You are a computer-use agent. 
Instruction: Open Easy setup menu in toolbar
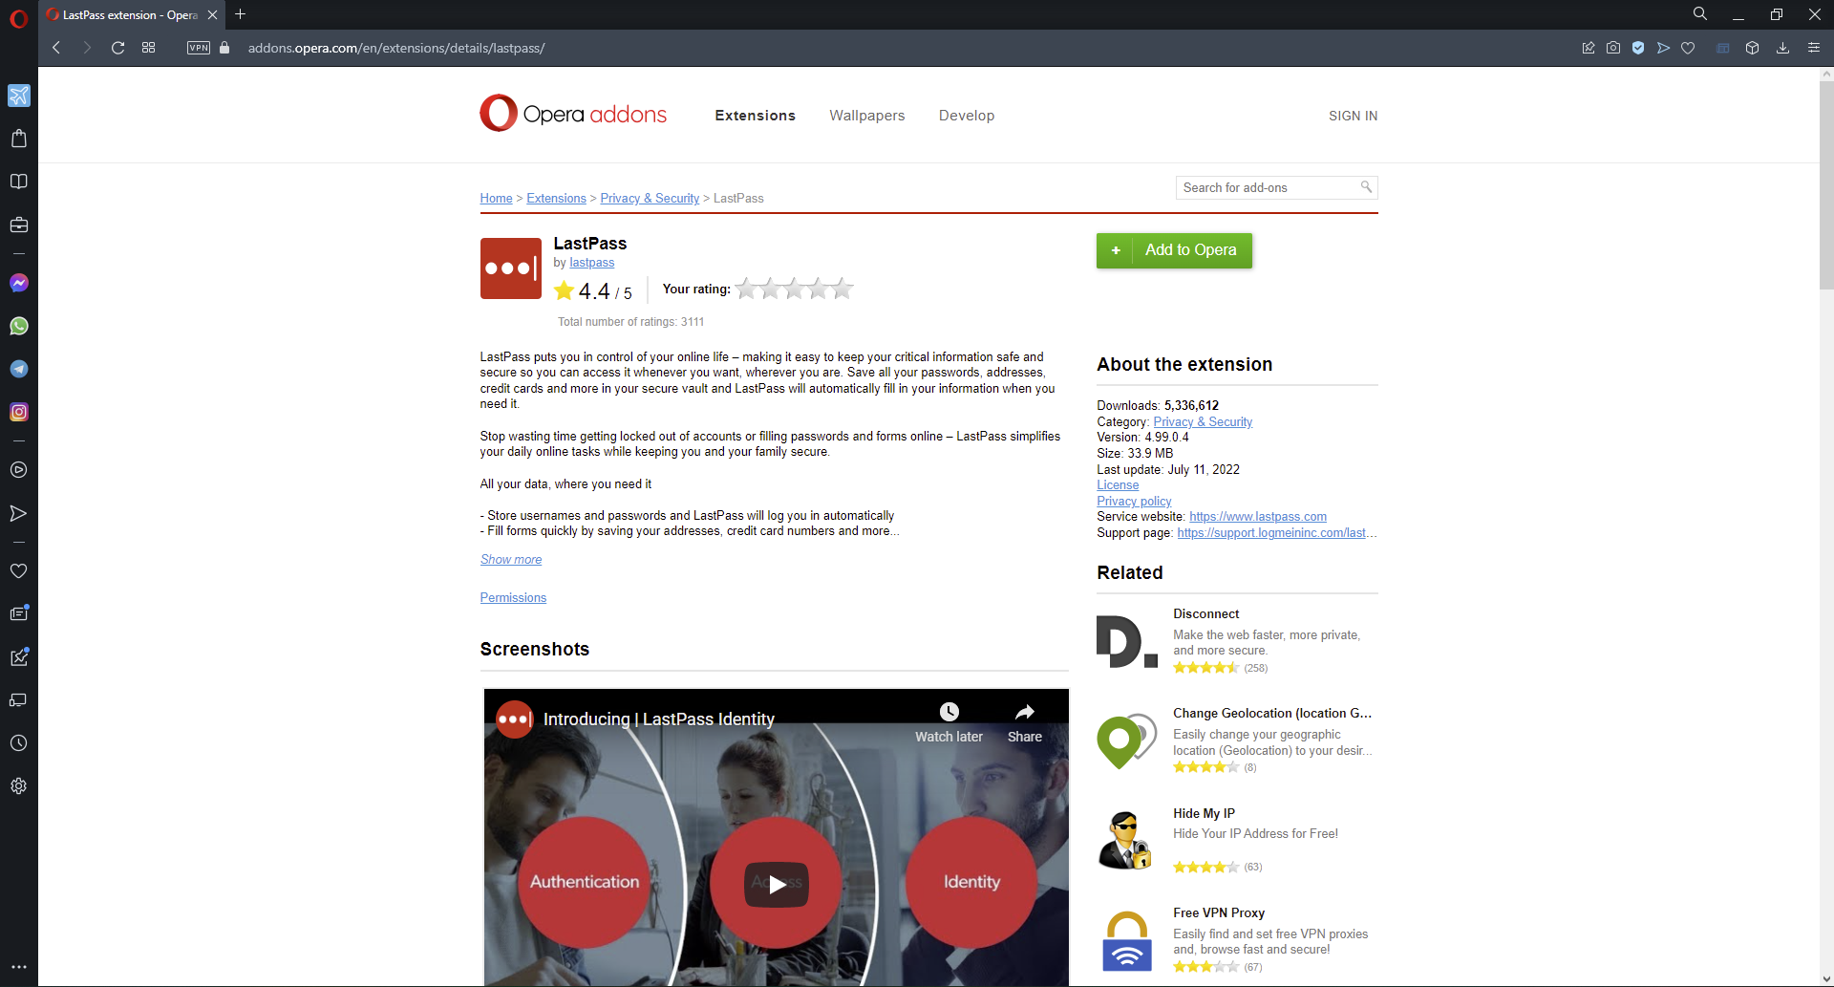[x=1814, y=48]
